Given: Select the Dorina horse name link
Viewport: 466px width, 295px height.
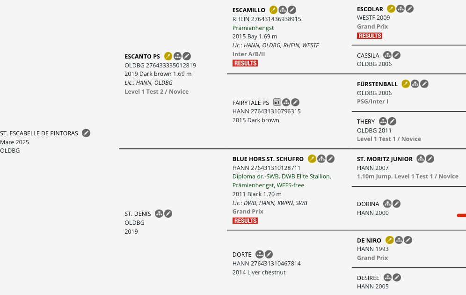Looking at the screenshot, I should tap(368, 204).
